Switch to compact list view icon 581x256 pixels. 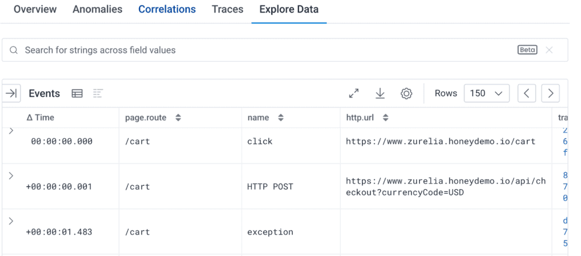(98, 93)
